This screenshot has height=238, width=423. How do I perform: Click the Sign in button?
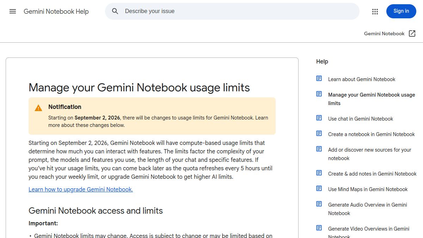pyautogui.click(x=401, y=11)
